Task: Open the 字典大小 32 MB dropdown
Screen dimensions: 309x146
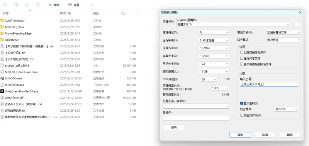Action: coord(214,56)
